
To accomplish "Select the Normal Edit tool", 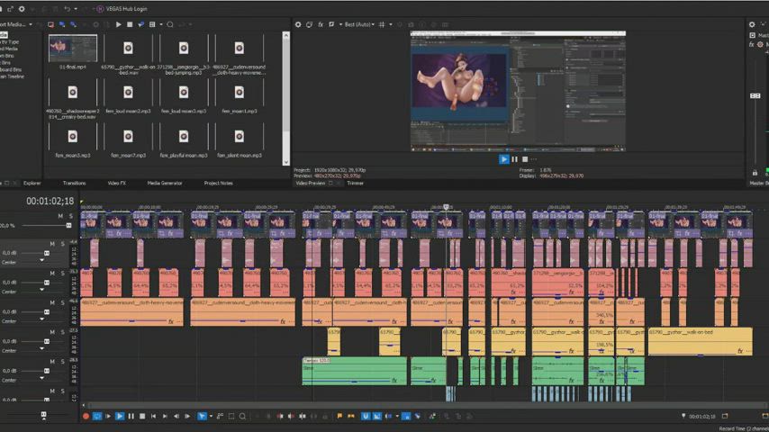I will [x=202, y=416].
